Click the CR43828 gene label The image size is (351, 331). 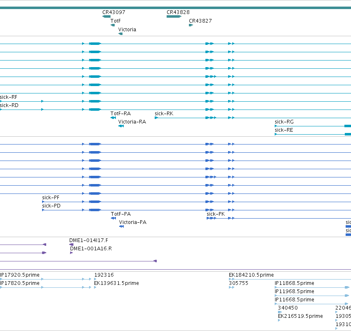coord(178,12)
